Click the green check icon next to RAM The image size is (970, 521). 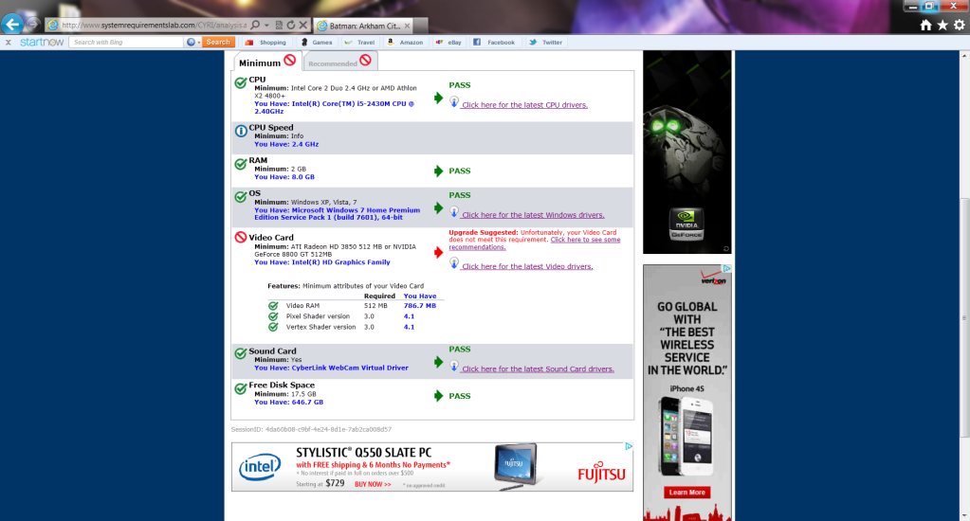point(241,164)
